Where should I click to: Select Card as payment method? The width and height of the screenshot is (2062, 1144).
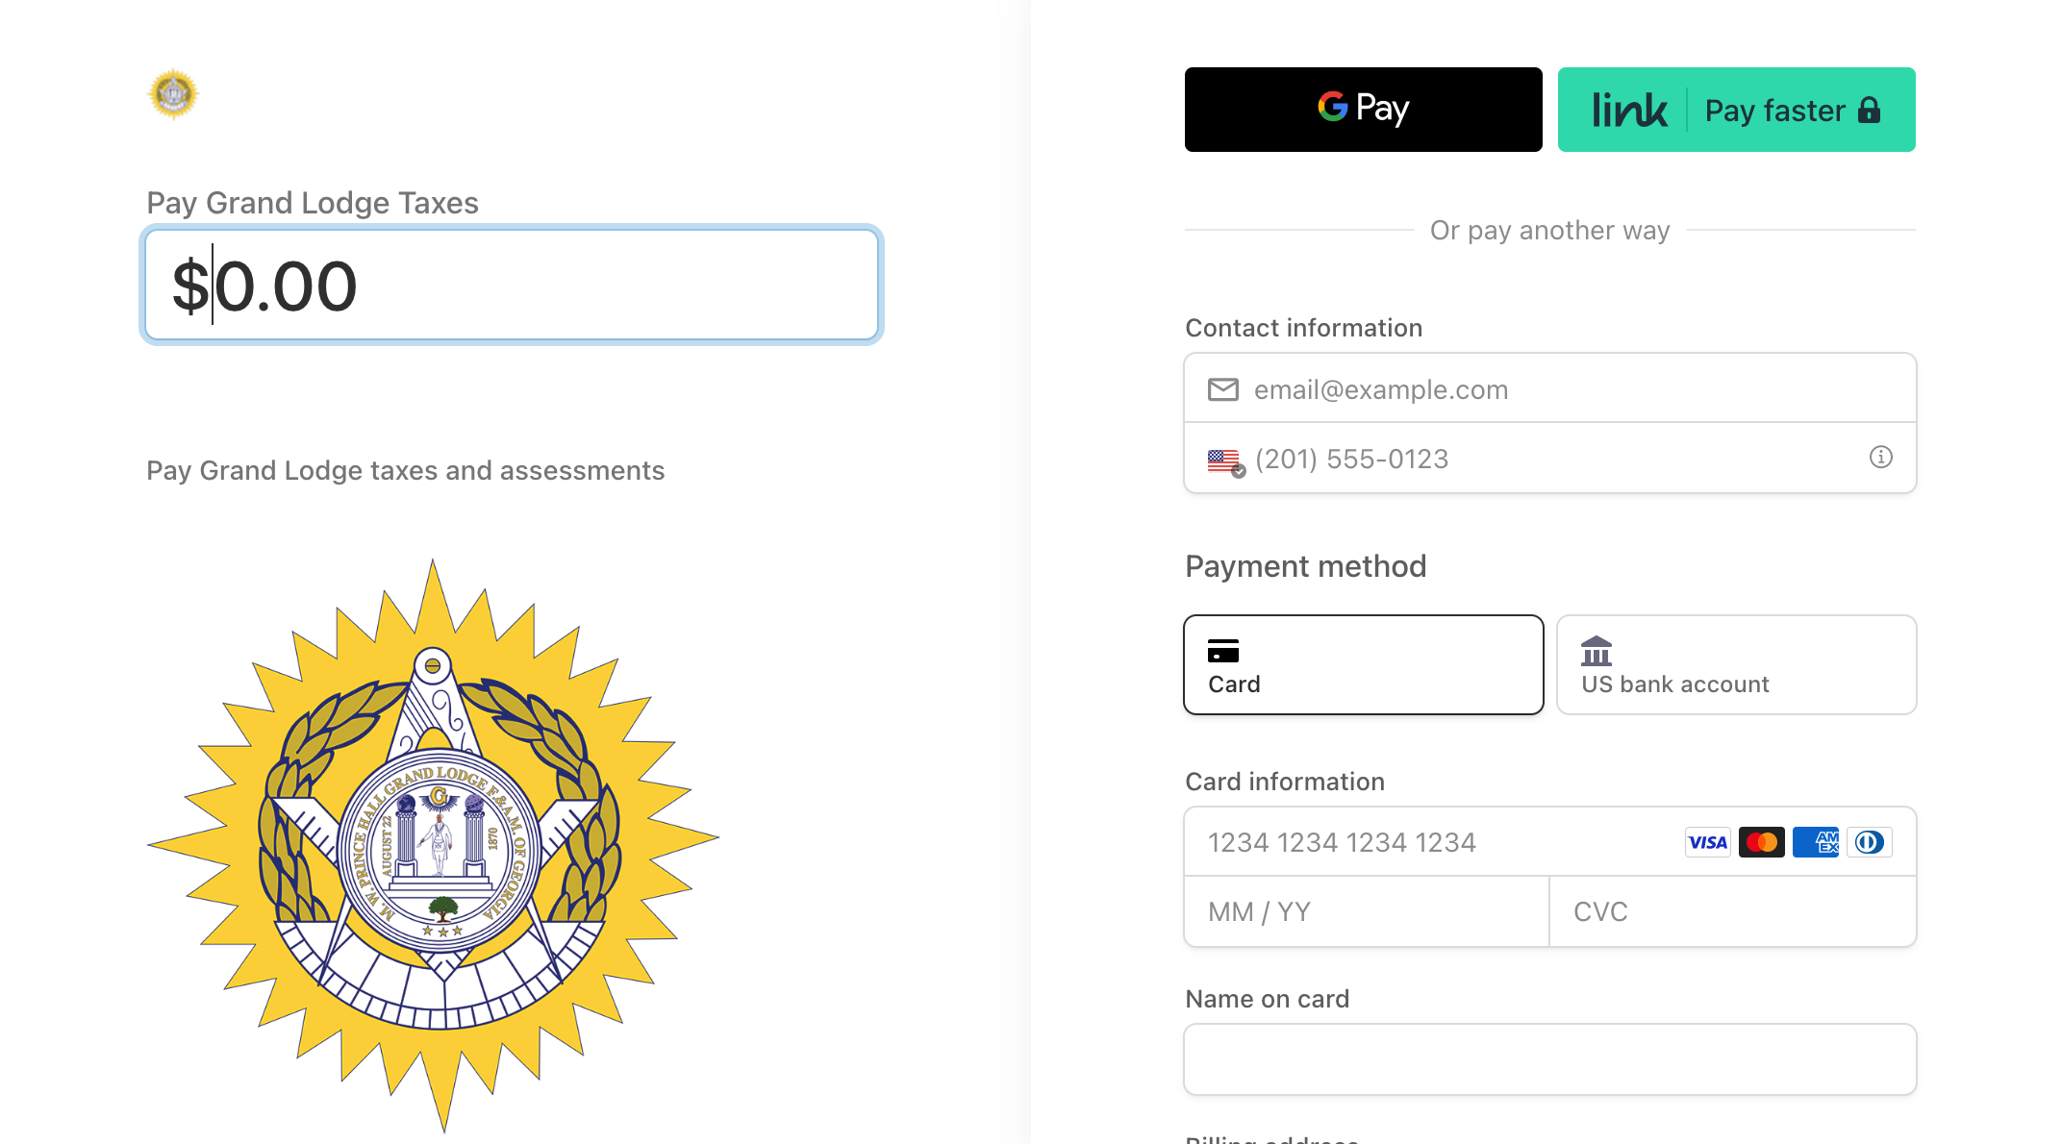[1363, 664]
